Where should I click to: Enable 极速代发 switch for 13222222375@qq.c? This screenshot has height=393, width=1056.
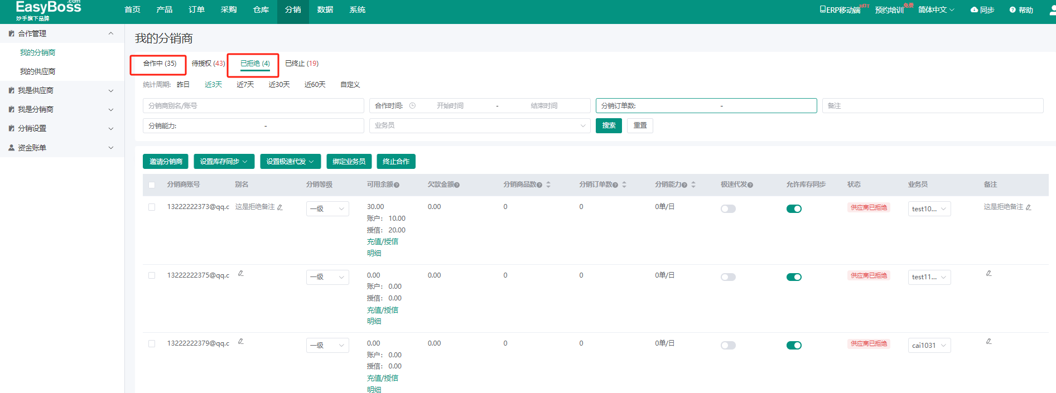[728, 277]
